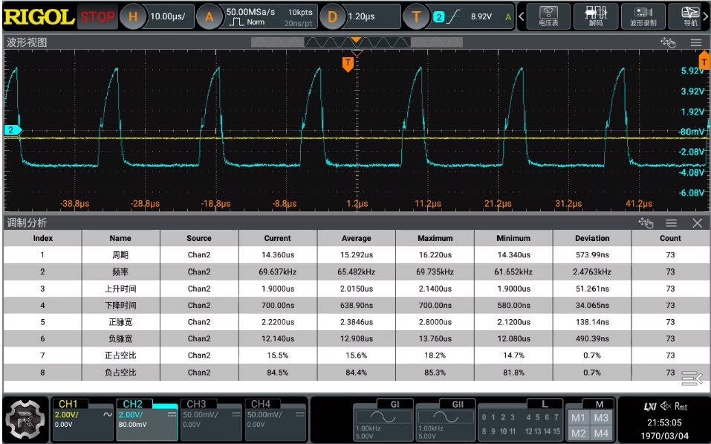Click the orange trigger position marker T
Screen dimensions: 711x444
point(348,63)
